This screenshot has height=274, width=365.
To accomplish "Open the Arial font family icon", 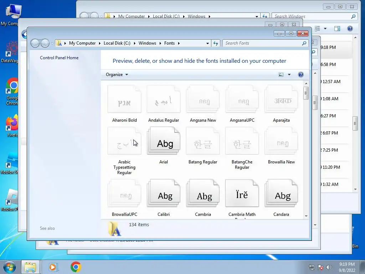I will (x=163, y=141).
